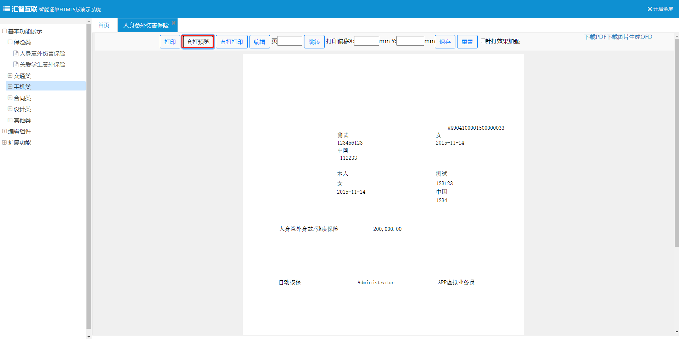Viewport: 679px width, 339px height.
Task: Switch to the 首页 tab
Action: (x=104, y=25)
